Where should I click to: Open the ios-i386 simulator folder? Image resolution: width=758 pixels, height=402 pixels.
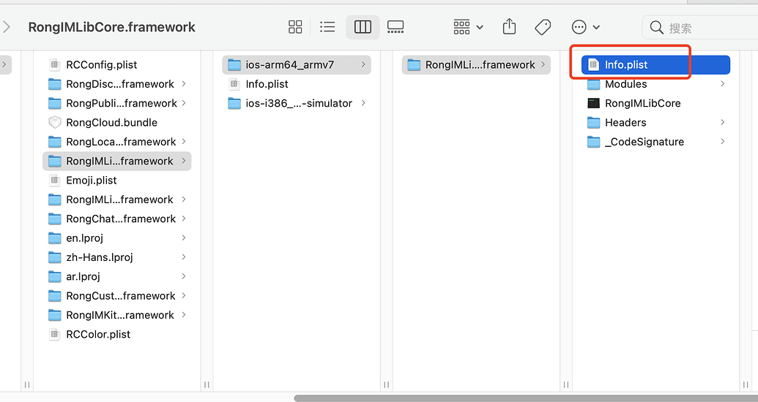[297, 103]
